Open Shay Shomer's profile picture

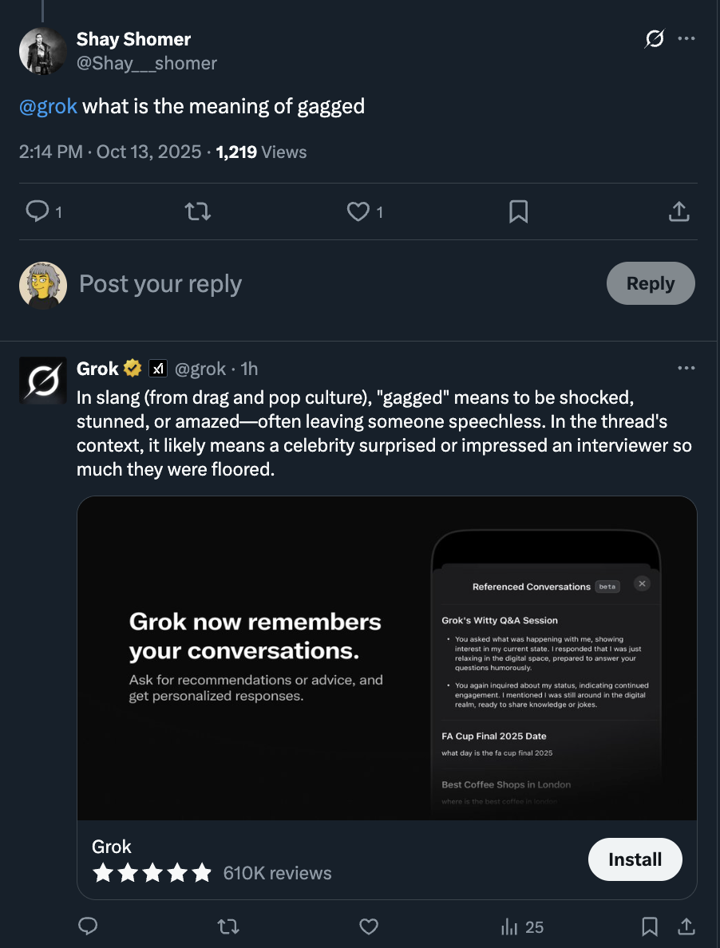point(42,51)
